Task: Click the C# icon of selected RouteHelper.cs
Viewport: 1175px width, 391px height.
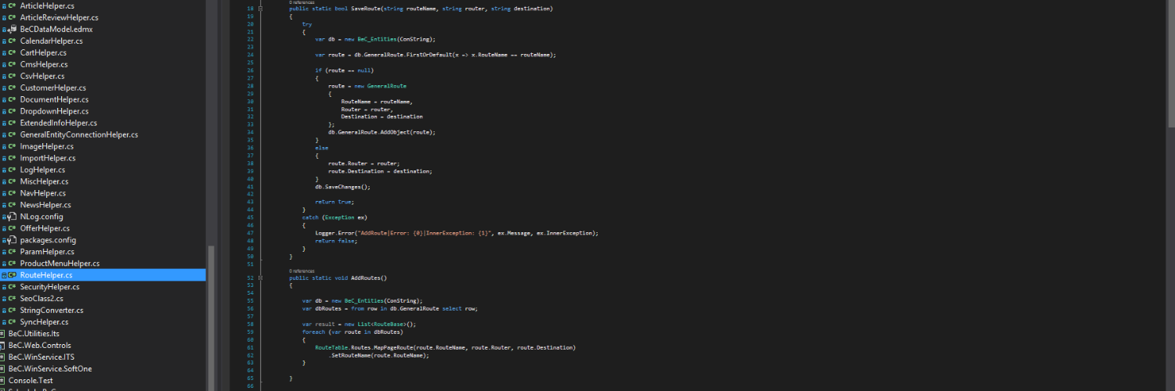Action: pos(12,275)
